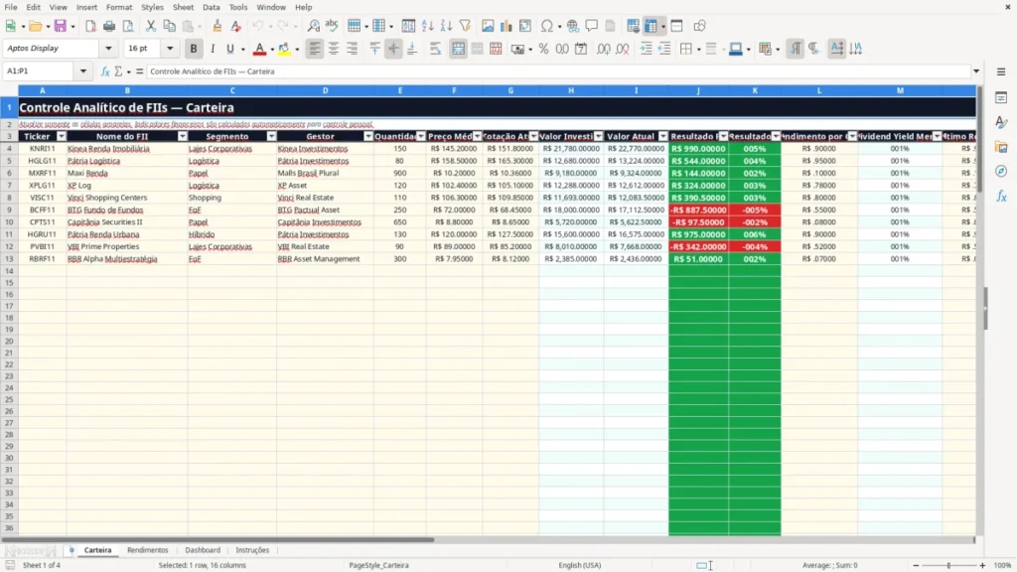The image size is (1017, 572).
Task: Open the Gestor column filter dropdown
Action: 368,136
